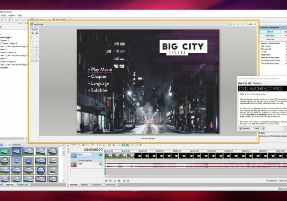Select Color Sets in properties panel
The height and width of the screenshot is (201, 287).
click(x=270, y=40)
